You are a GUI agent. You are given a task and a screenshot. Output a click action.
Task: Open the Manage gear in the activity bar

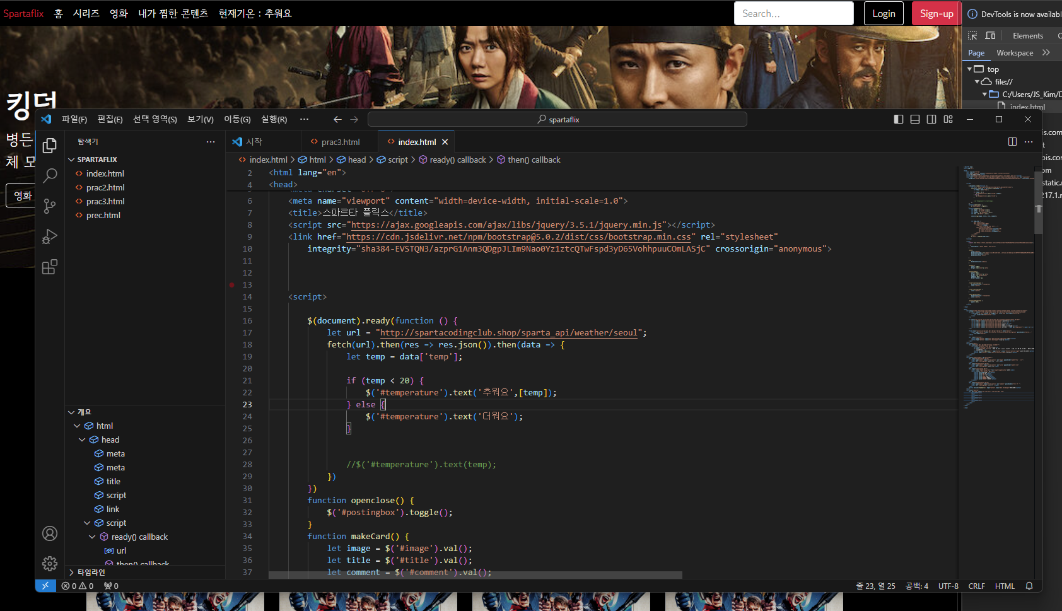tap(50, 563)
